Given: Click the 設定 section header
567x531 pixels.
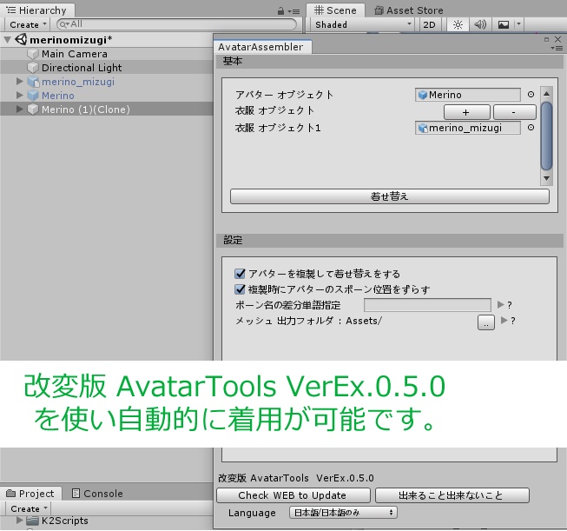Looking at the screenshot, I should click(x=390, y=241).
